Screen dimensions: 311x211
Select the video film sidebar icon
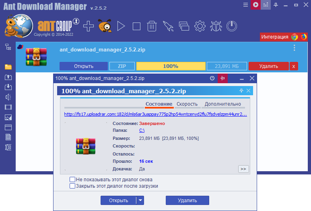tap(8, 107)
